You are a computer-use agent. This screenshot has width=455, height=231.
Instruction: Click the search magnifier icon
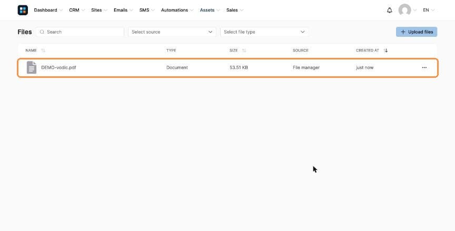[42, 32]
